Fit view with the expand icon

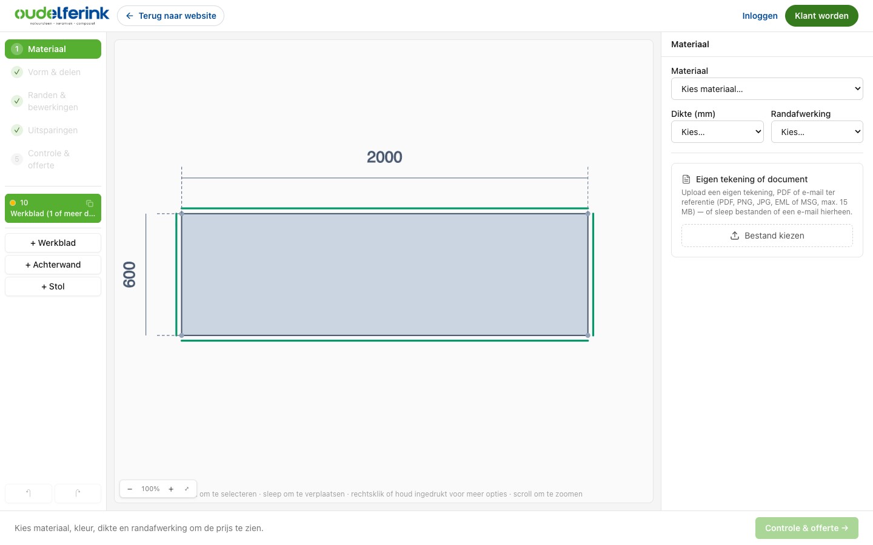187,489
